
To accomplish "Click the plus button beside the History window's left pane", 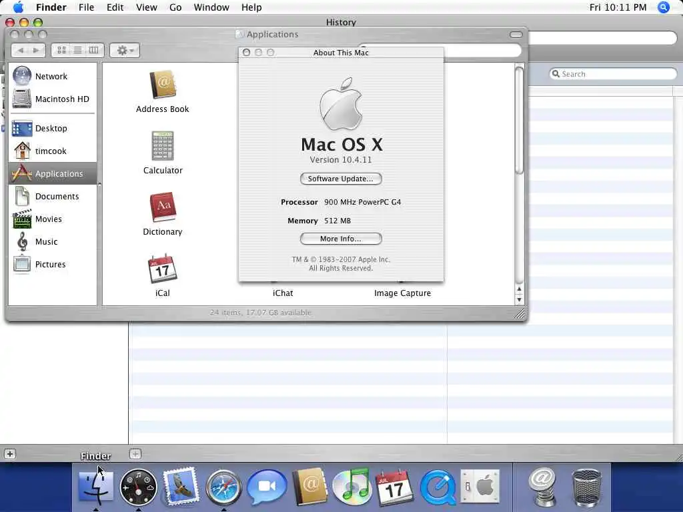I will click(x=135, y=454).
